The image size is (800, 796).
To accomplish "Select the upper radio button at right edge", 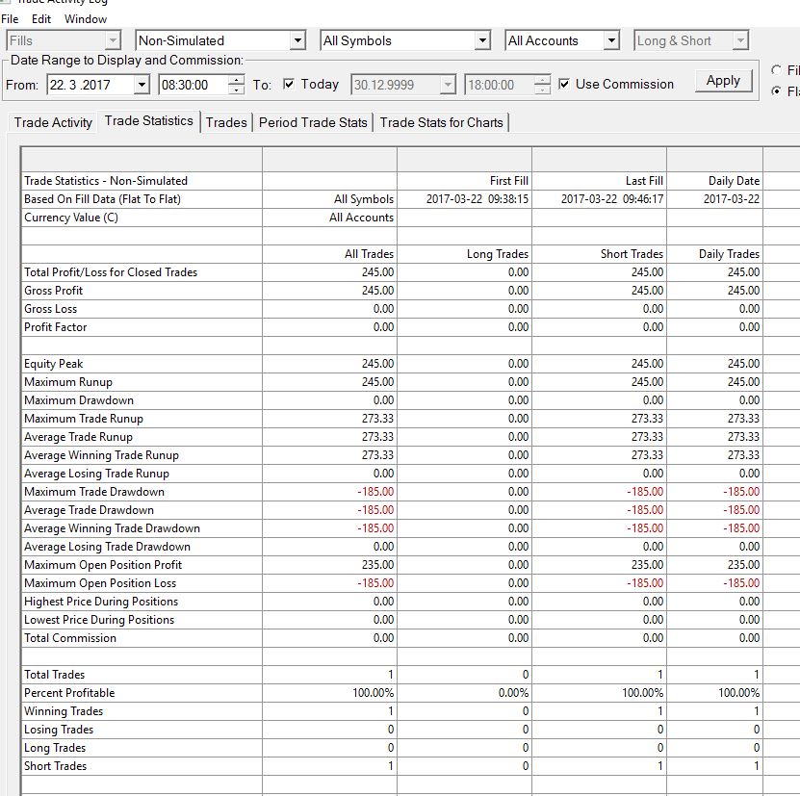I will coord(776,70).
